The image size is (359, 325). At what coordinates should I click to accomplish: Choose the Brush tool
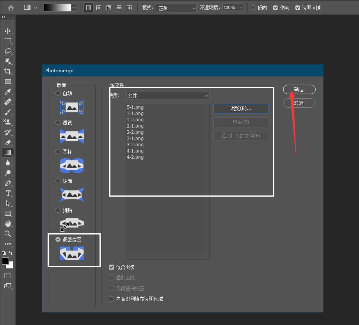(x=7, y=112)
